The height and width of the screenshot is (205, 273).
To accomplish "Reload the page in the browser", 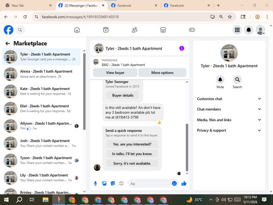I will coord(25,17).
